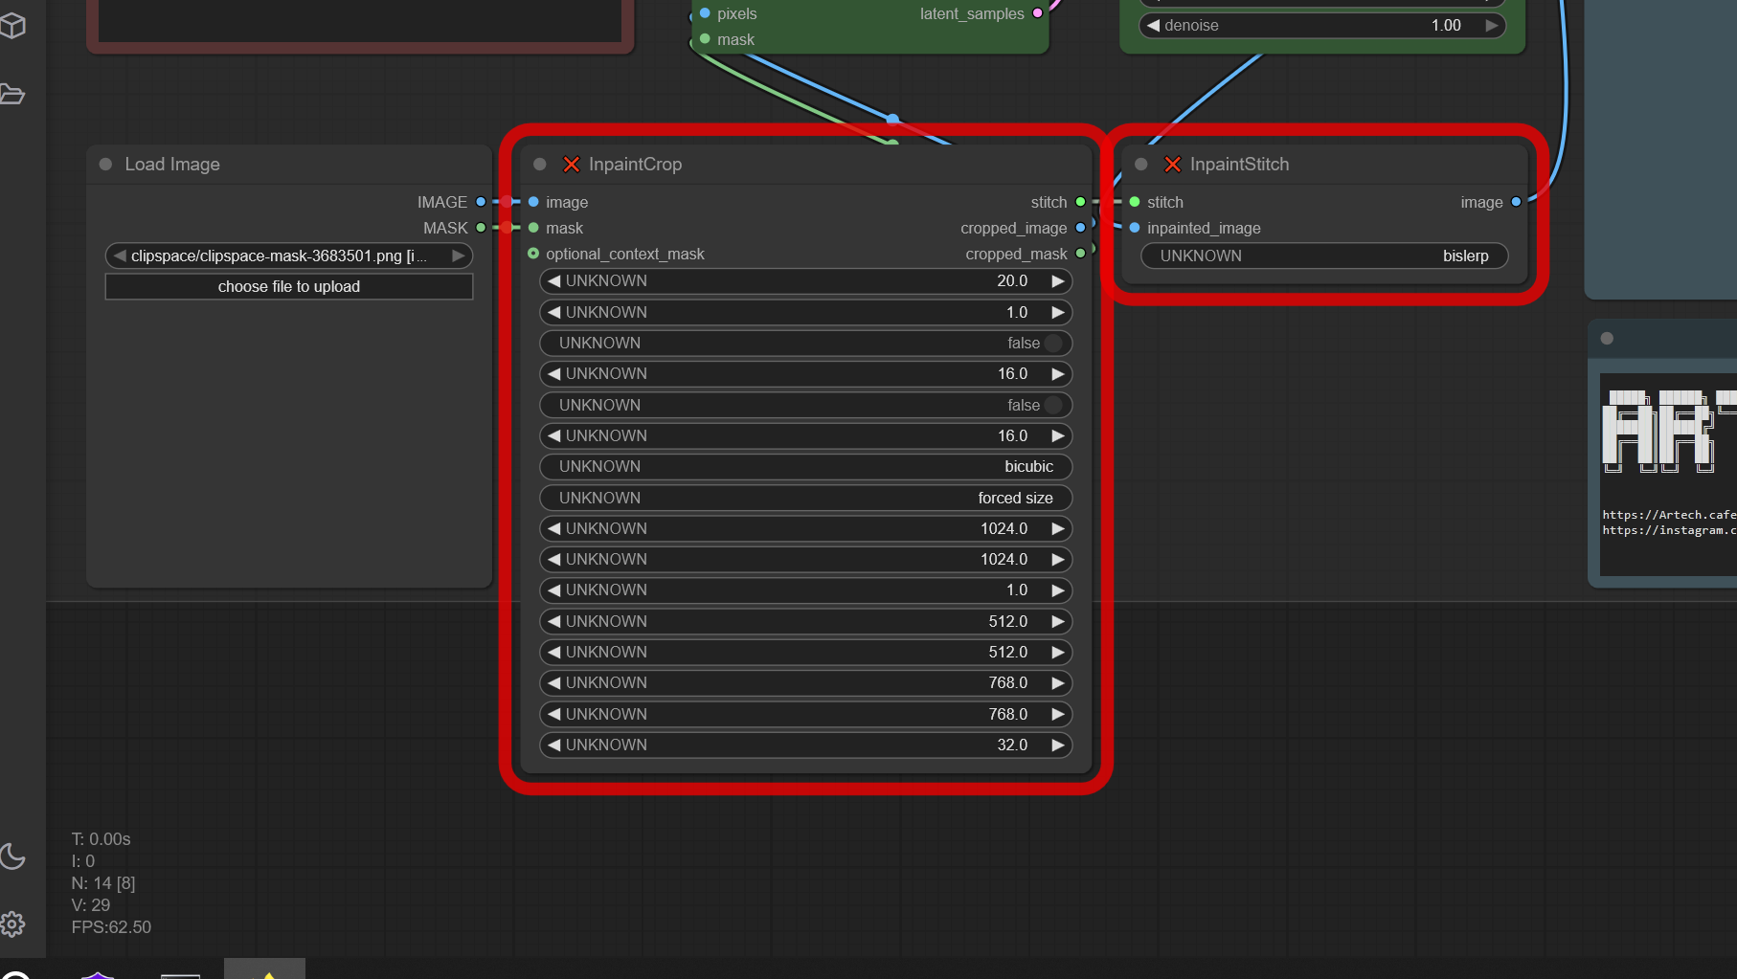Click the optional_context_mask input port
The height and width of the screenshot is (979, 1737).
(533, 254)
